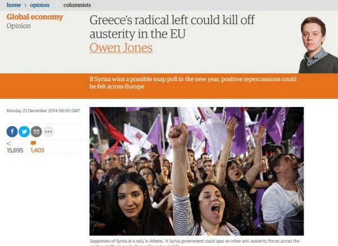Click Owen Jones's author portrait photo
338x246 pixels.
click(318, 45)
